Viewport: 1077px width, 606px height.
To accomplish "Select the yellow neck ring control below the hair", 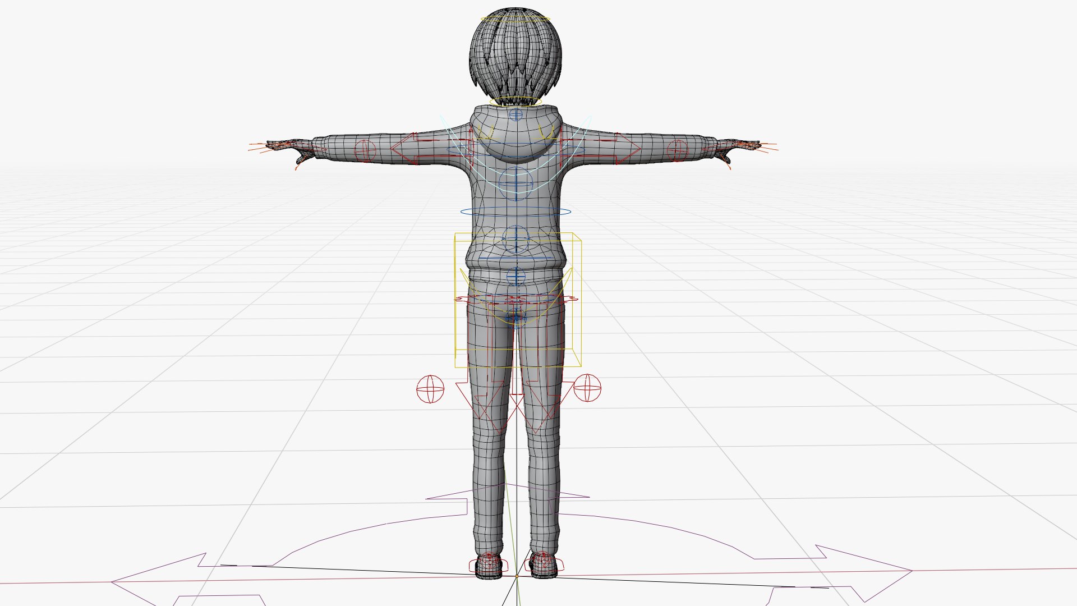I will [515, 102].
